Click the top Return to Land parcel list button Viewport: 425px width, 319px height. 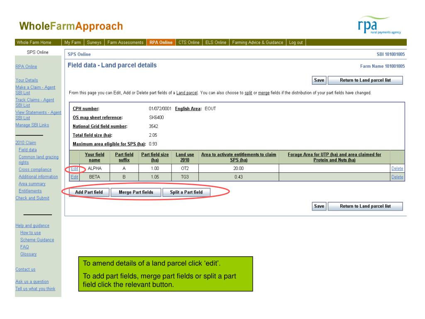point(365,80)
